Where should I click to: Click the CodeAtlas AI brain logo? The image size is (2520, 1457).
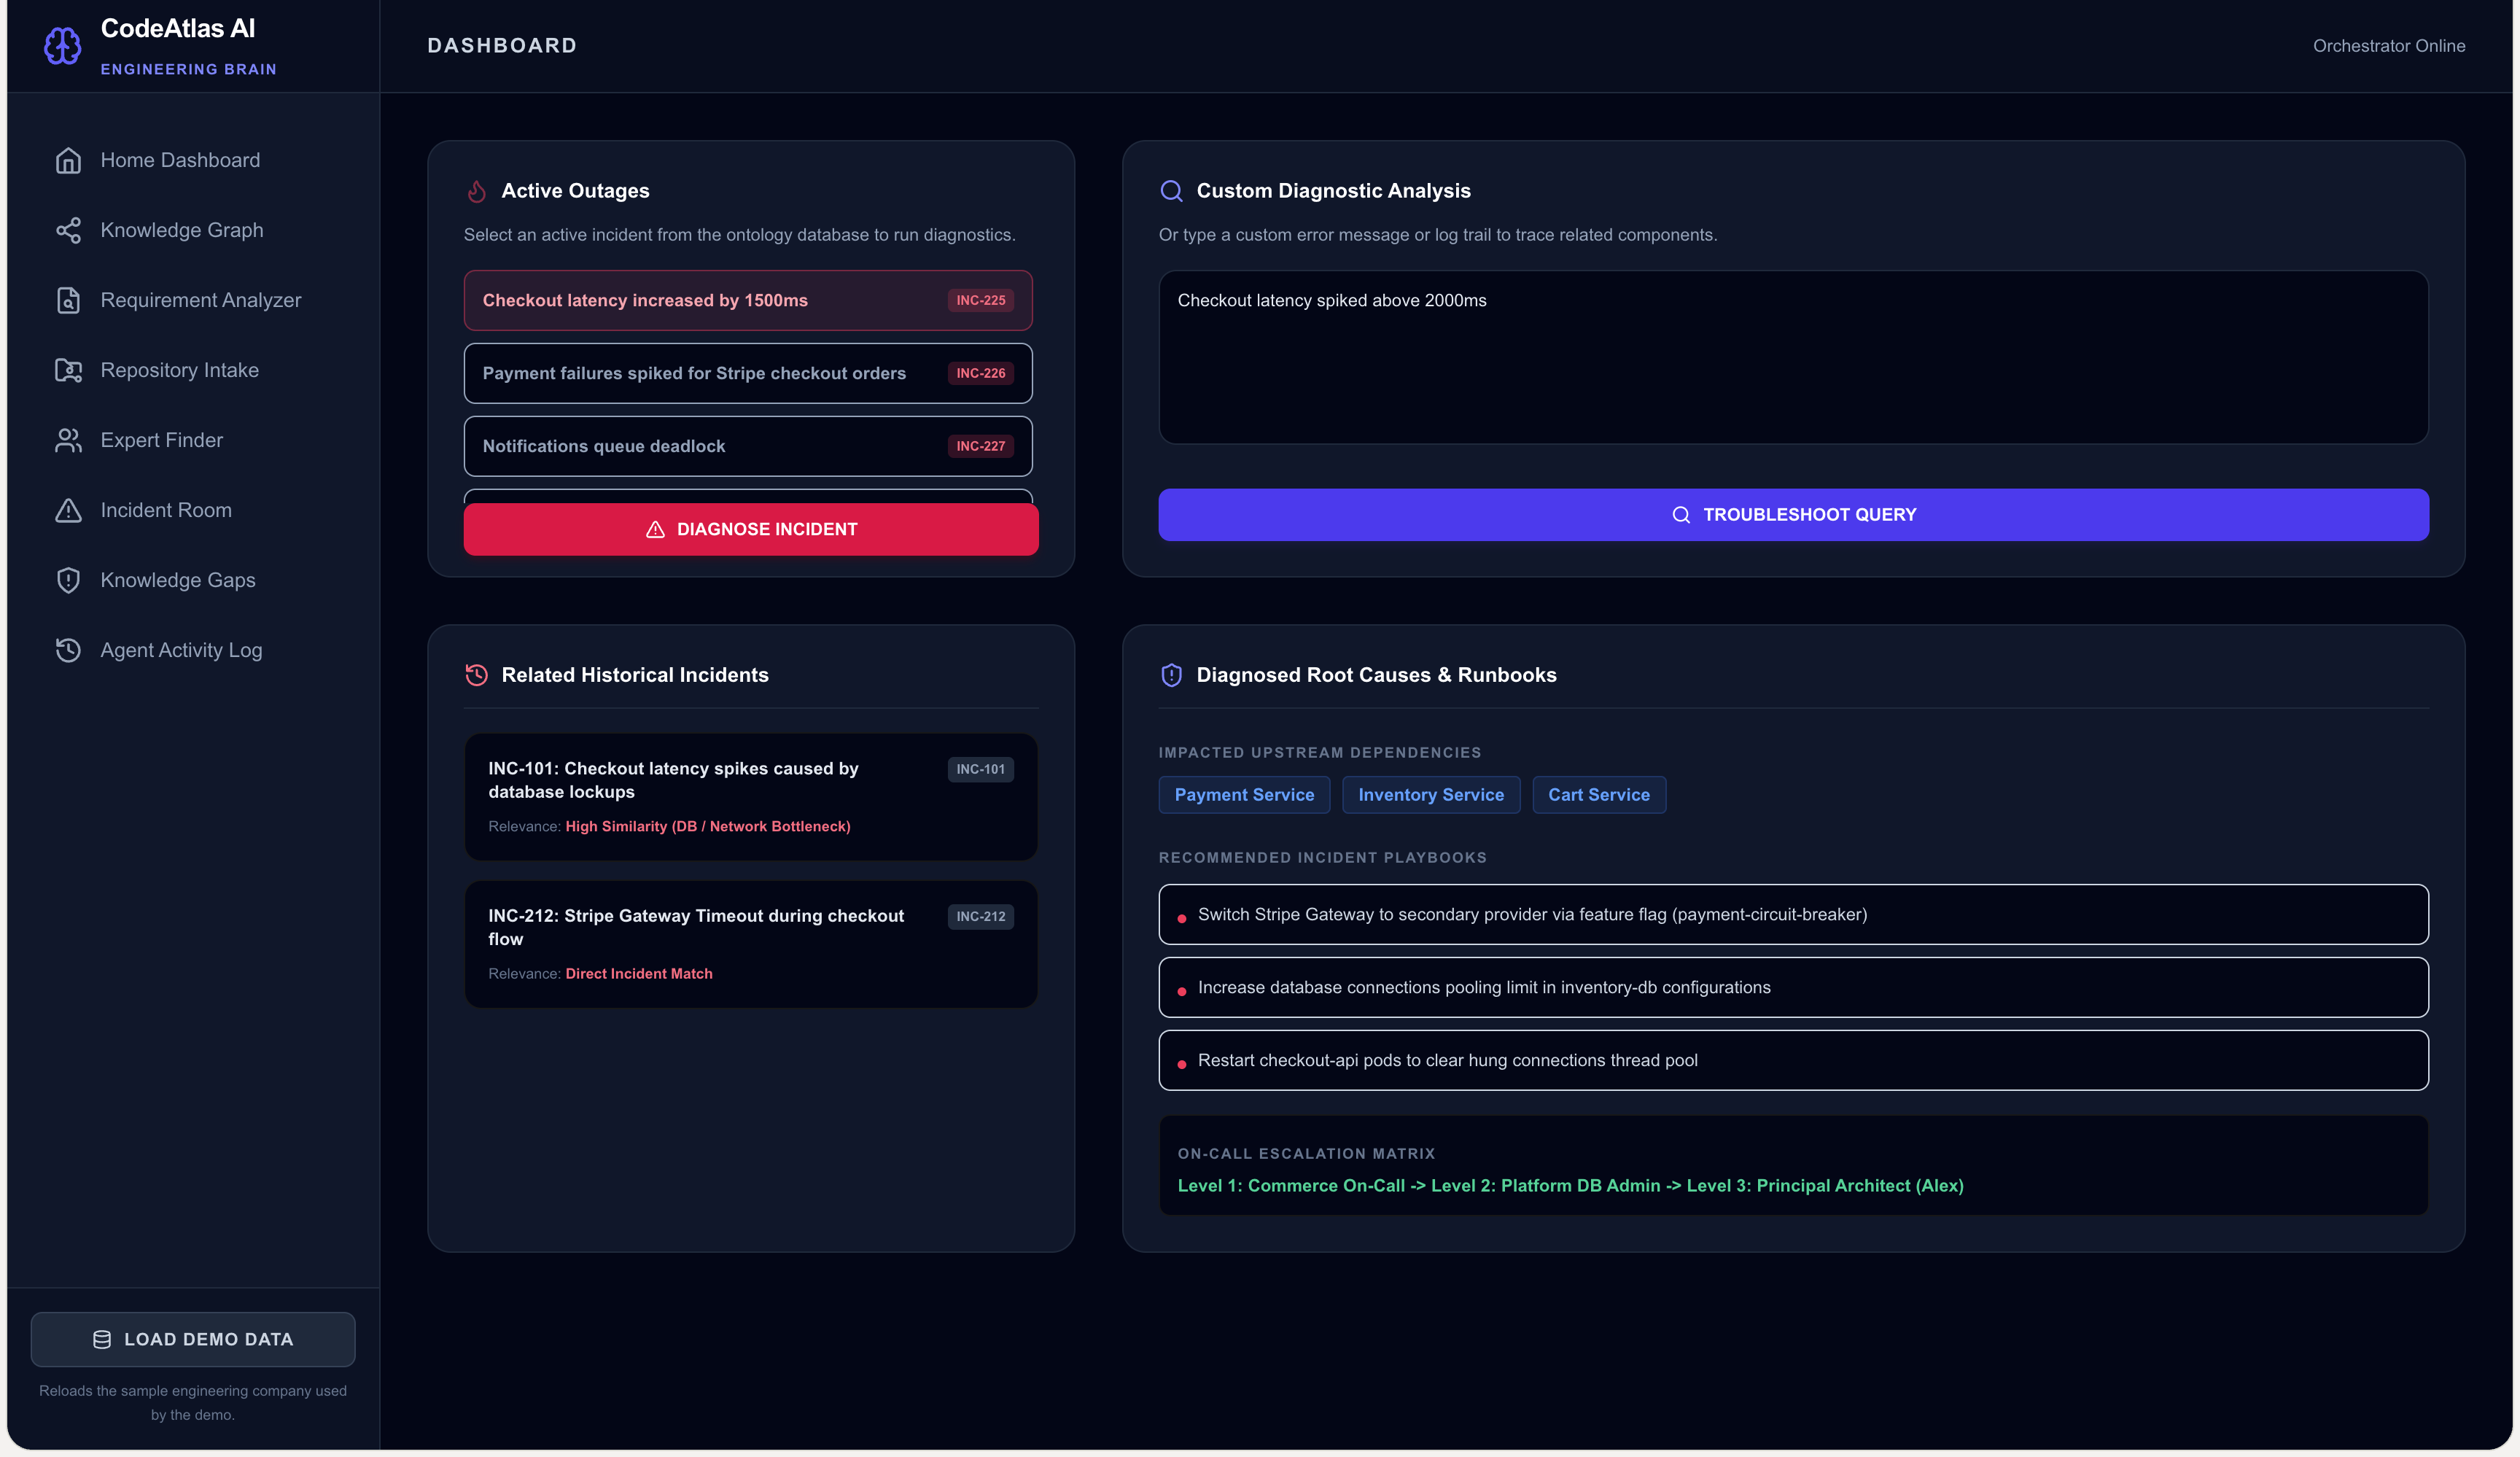coord(62,46)
